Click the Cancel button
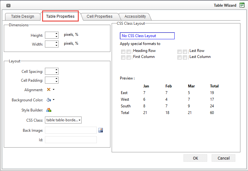The height and width of the screenshot is (171, 248). (x=223, y=158)
